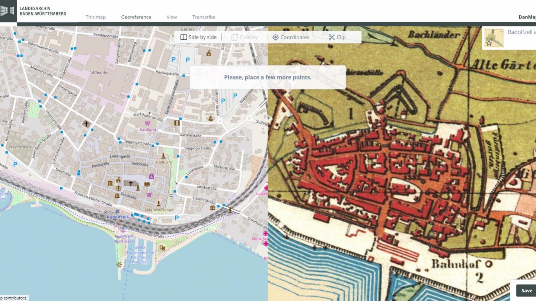This screenshot has height=301, width=536.
Task: Click the cinema film icon near Gartenstraße
Action: tap(177, 123)
